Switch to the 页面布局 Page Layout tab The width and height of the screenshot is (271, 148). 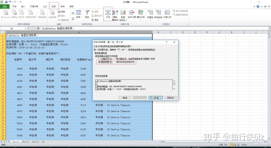[34, 6]
